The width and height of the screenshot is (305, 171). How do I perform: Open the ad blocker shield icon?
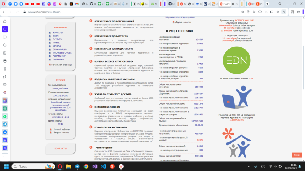(248, 12)
